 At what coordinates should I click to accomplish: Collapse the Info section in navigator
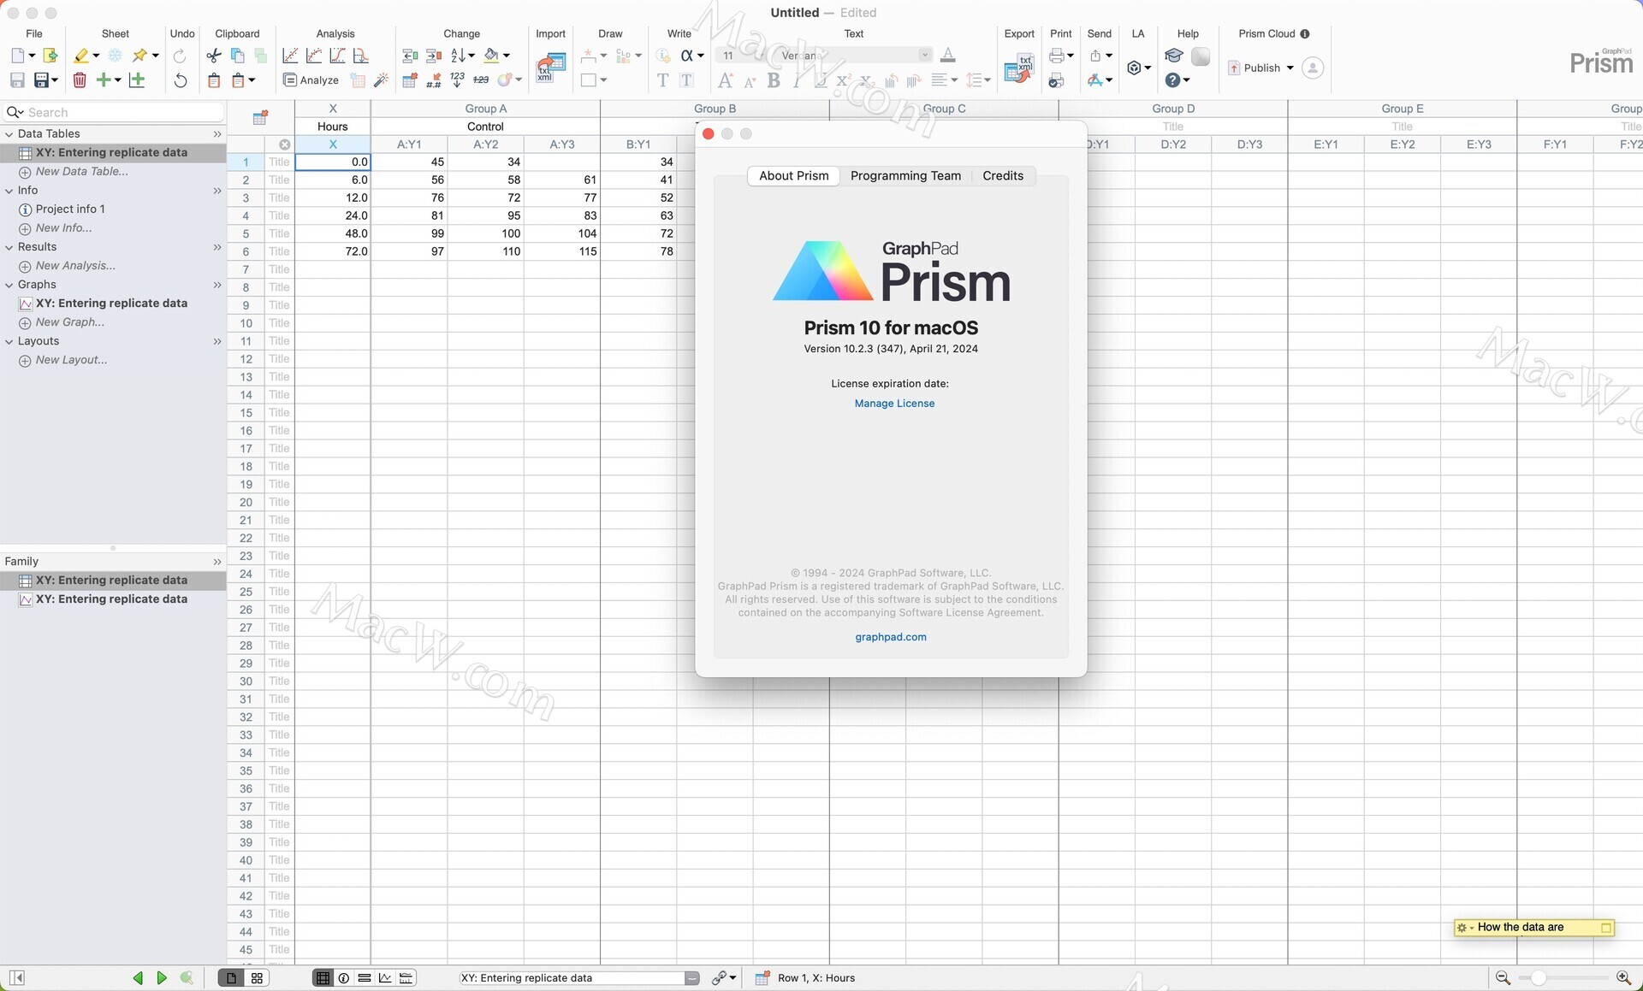(x=9, y=191)
